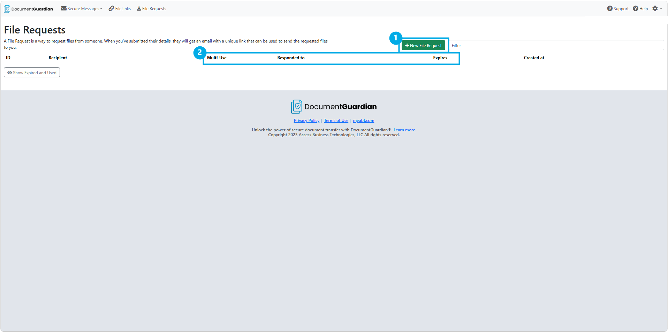
Task: Open the Terms of Use link
Action: pos(336,121)
